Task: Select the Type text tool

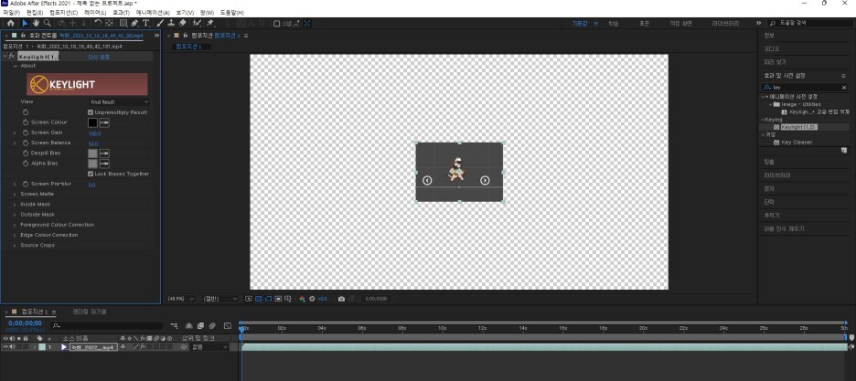Action: pos(145,24)
